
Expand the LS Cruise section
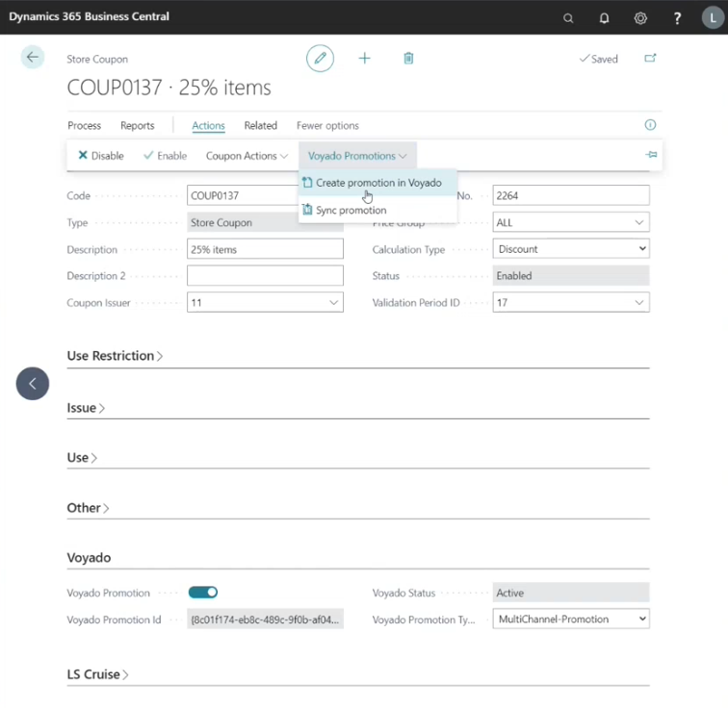(x=97, y=674)
